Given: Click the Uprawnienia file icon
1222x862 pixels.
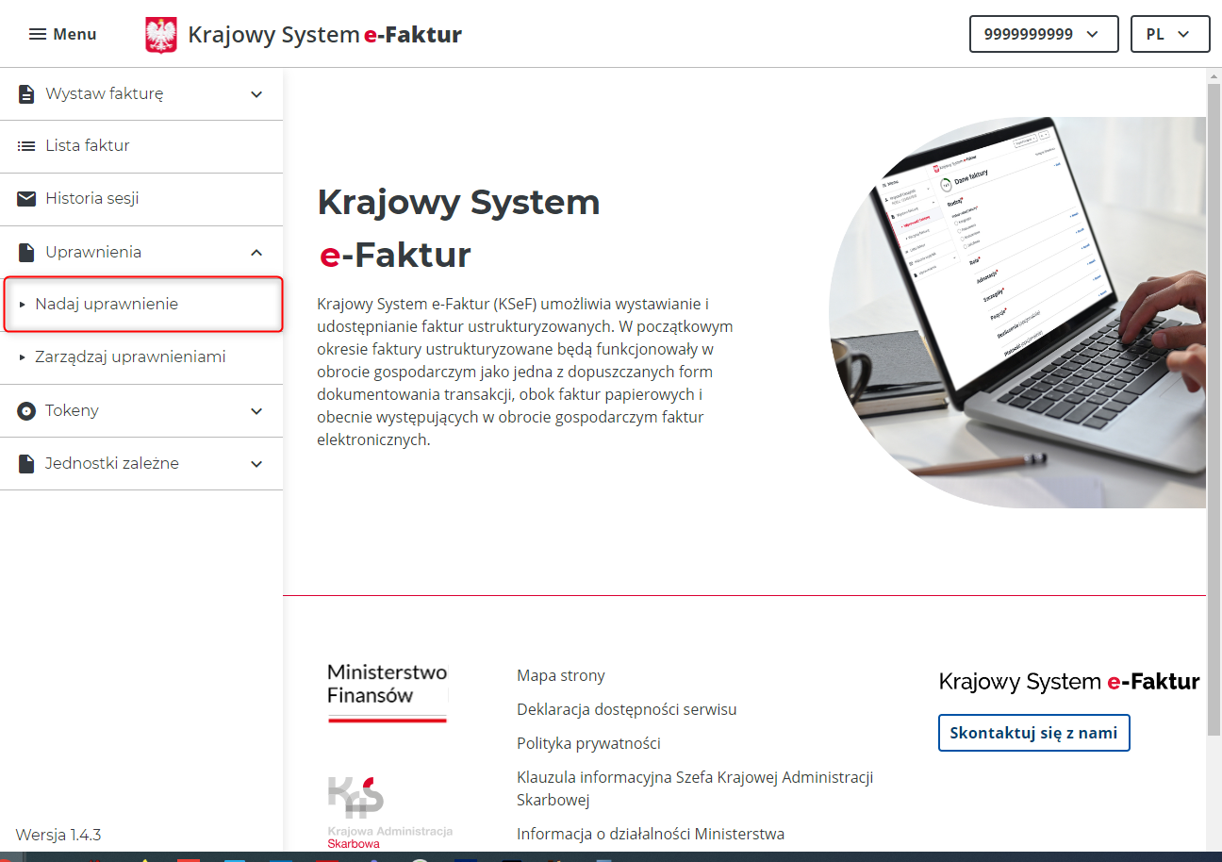Looking at the screenshot, I should 26,252.
